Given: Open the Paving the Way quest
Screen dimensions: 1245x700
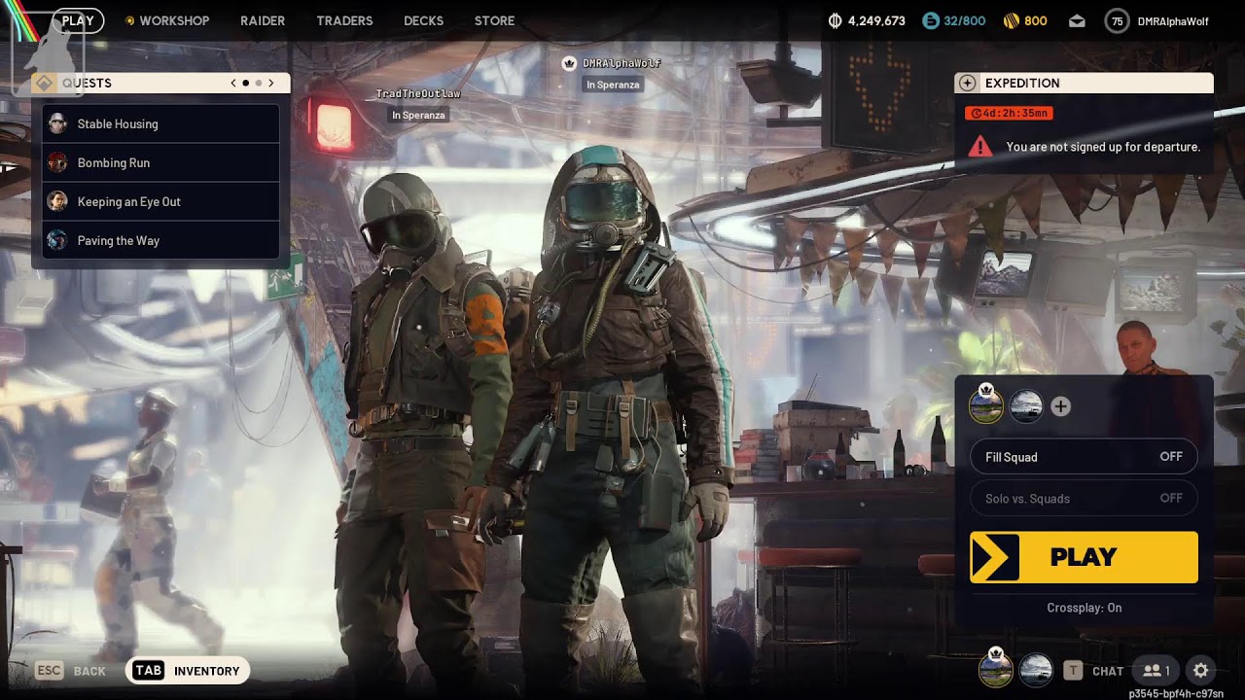Looking at the screenshot, I should coord(161,240).
